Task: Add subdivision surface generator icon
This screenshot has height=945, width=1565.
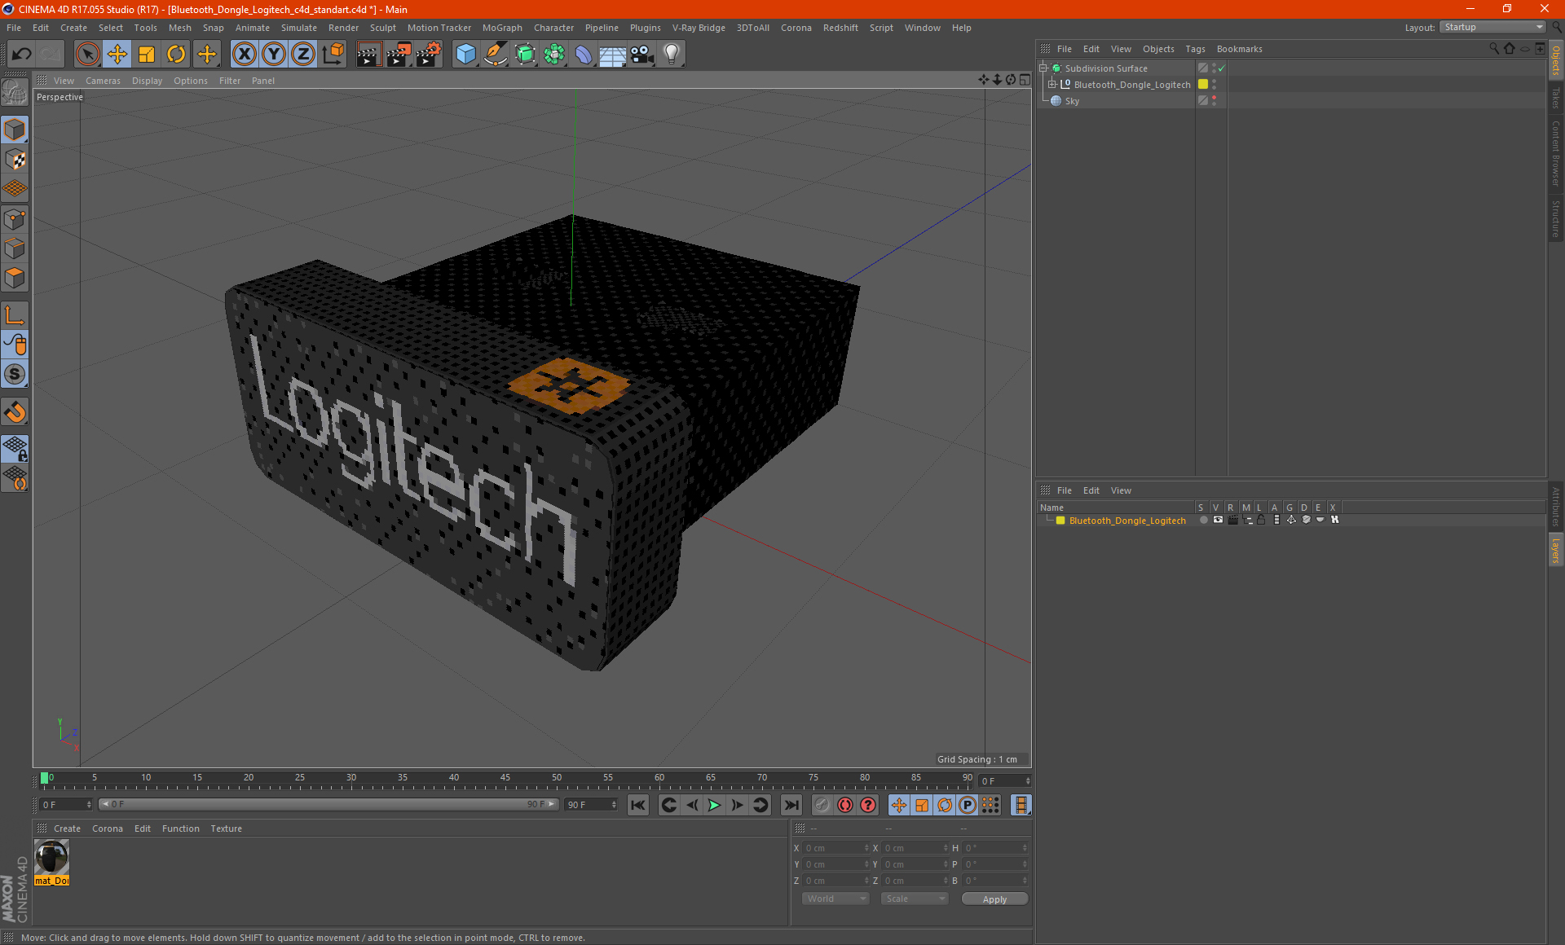Action: click(x=525, y=55)
